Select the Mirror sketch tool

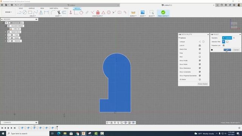click(x=41, y=12)
